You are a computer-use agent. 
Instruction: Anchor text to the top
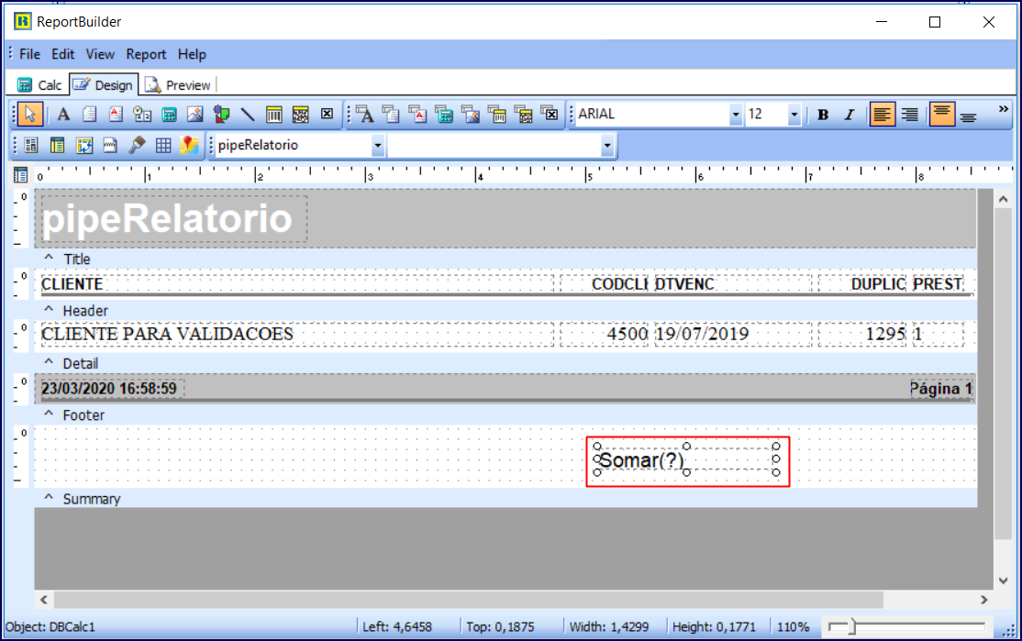(942, 114)
